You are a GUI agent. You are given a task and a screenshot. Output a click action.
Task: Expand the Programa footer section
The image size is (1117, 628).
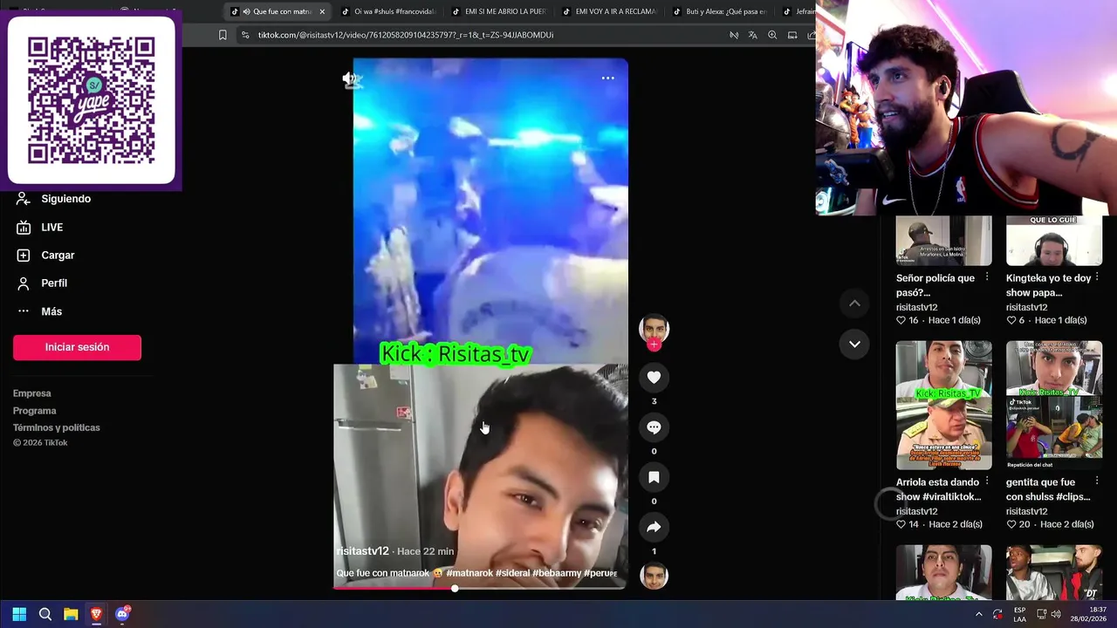pos(35,411)
